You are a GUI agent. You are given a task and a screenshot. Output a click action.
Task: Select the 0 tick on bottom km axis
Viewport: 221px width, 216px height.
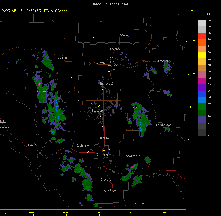pyautogui.click(x=99, y=212)
